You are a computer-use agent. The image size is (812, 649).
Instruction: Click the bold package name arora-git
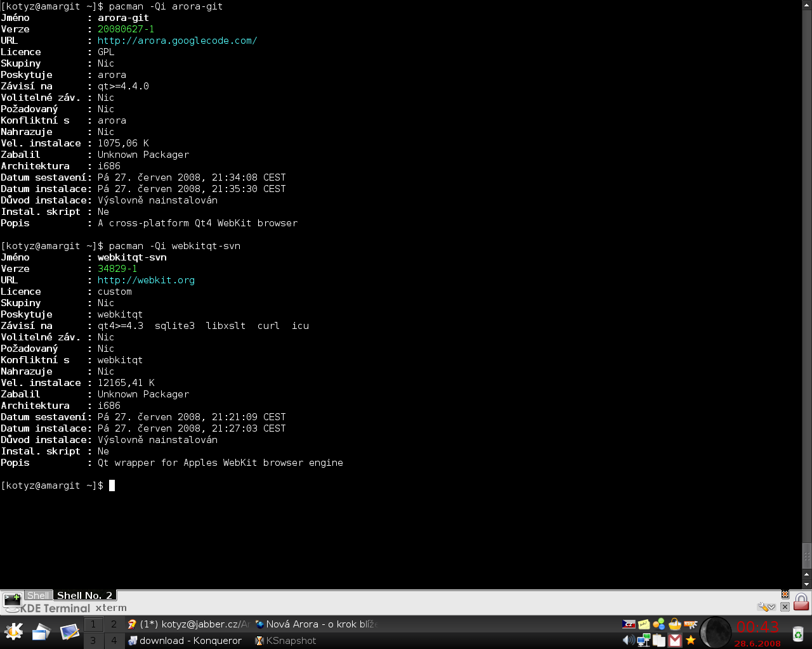(123, 18)
